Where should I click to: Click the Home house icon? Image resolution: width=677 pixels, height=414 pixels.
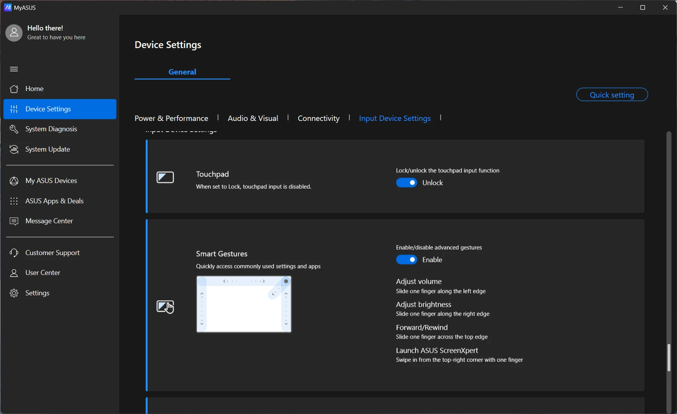click(x=14, y=89)
